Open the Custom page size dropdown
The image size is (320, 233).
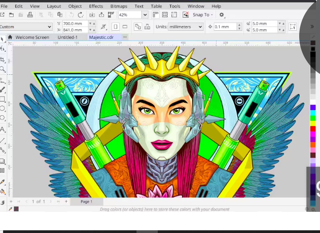26,27
